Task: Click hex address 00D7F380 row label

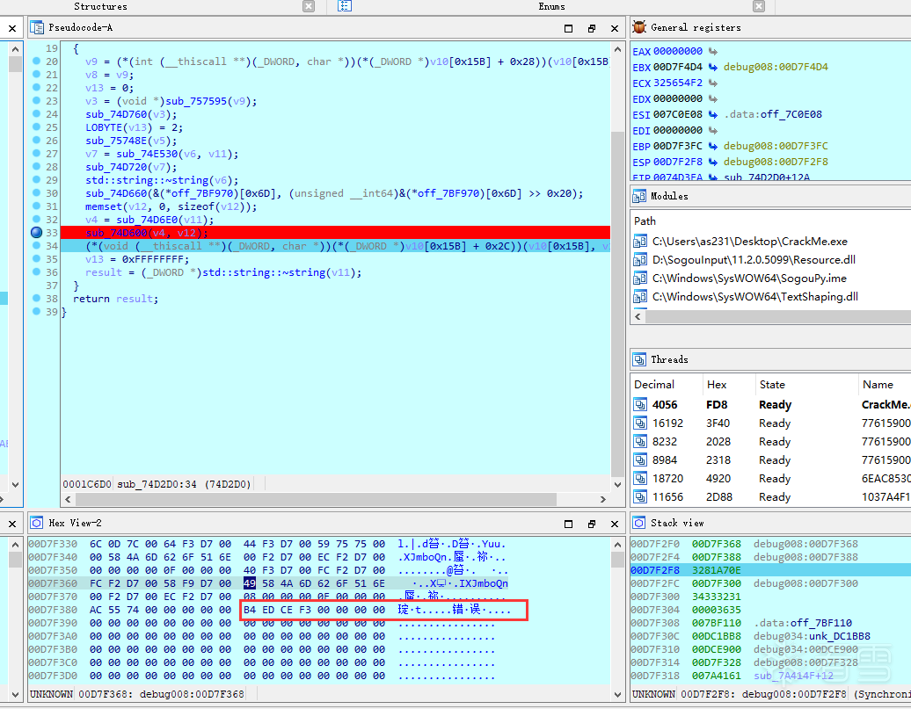Action: coord(53,610)
